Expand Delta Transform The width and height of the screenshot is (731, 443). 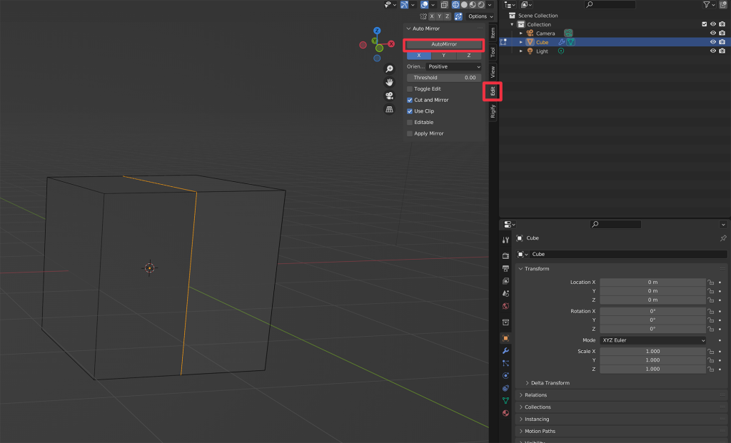click(x=528, y=383)
